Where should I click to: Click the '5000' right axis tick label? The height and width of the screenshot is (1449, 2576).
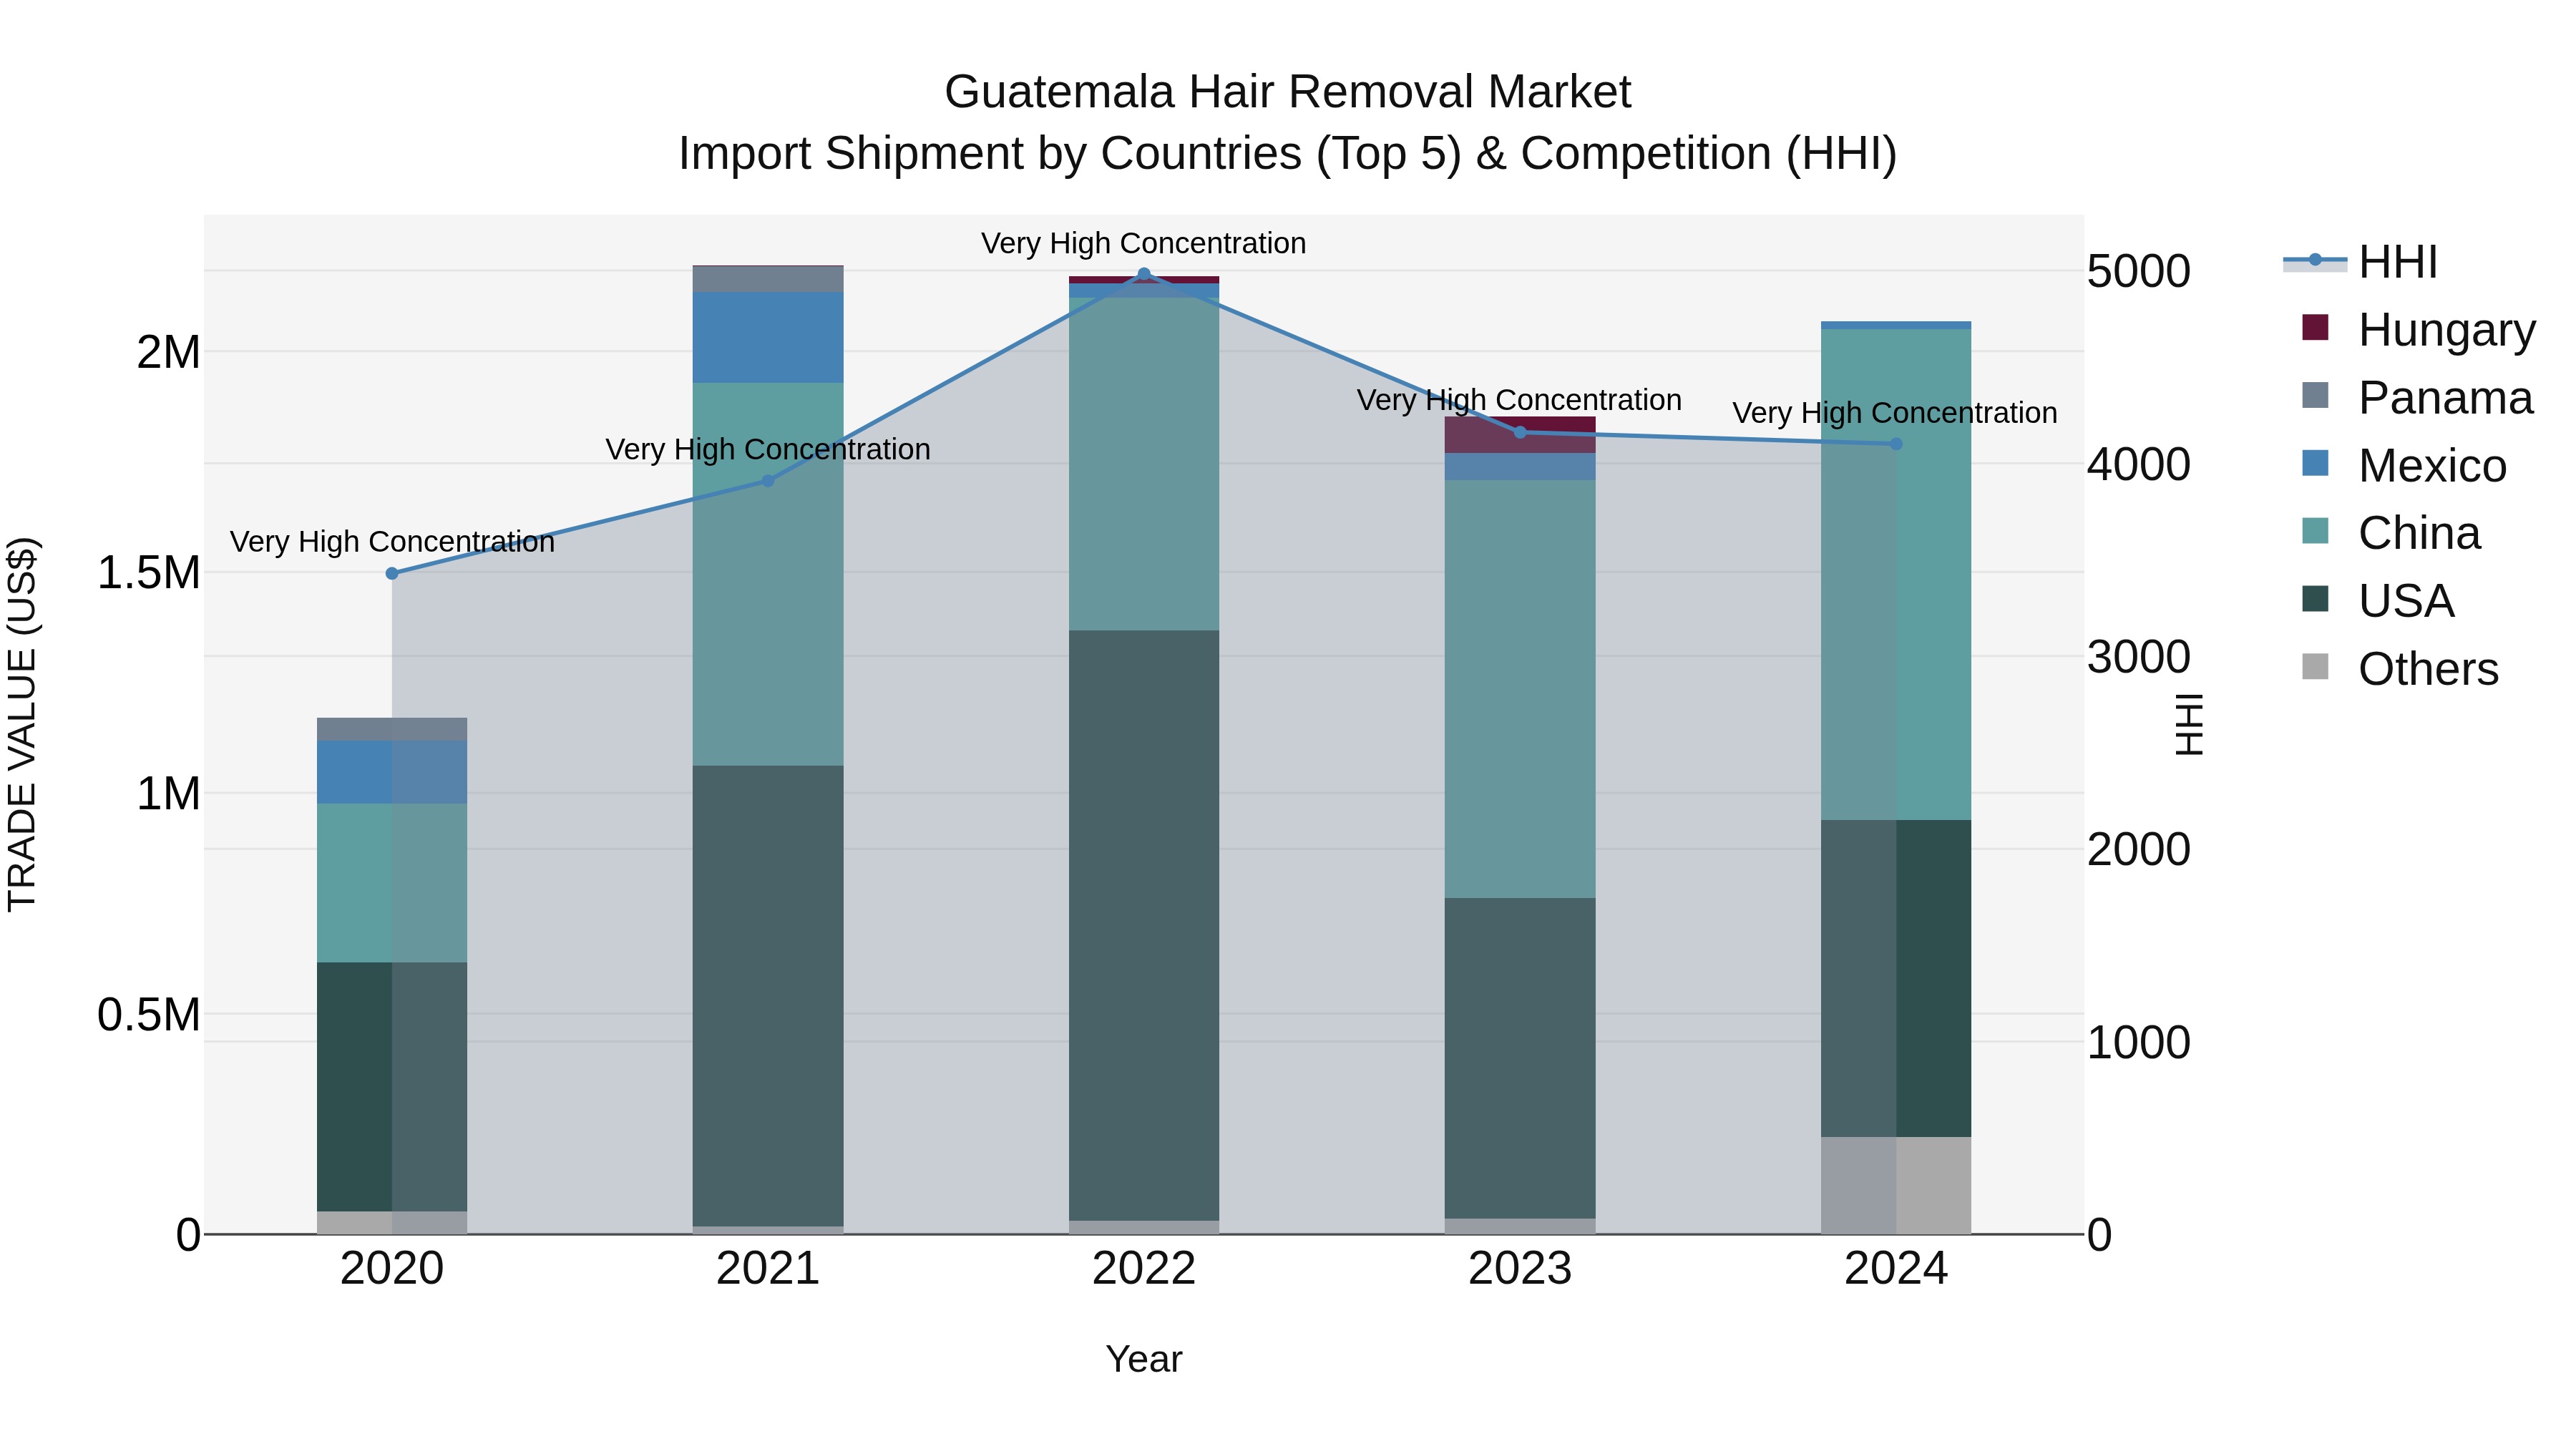pos(2139,271)
